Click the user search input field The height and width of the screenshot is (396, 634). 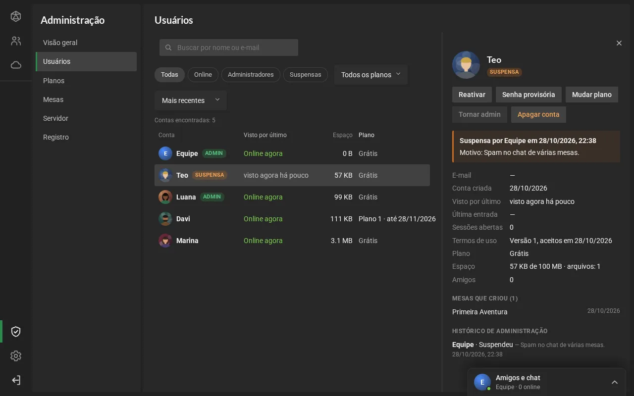pos(229,48)
